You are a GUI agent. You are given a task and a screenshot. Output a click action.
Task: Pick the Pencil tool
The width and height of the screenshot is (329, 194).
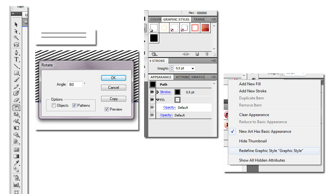(16, 87)
